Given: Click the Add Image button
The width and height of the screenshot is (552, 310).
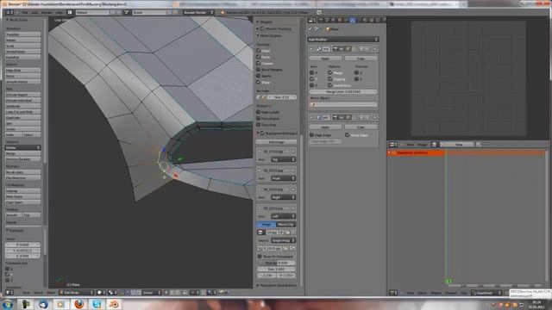Looking at the screenshot, I should coord(277,142).
